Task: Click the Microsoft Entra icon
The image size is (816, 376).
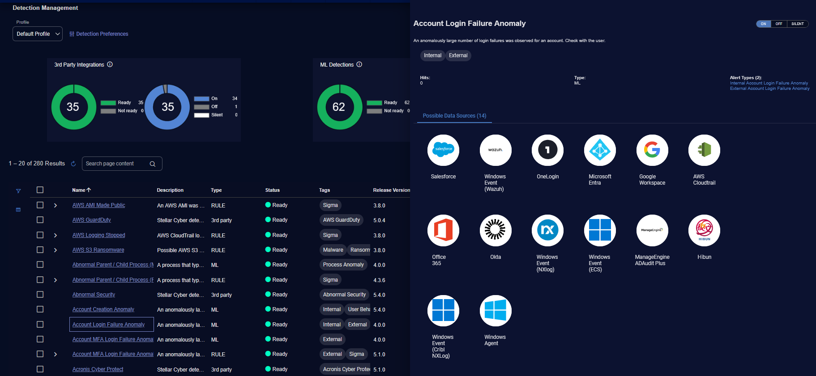Action: pos(600,150)
